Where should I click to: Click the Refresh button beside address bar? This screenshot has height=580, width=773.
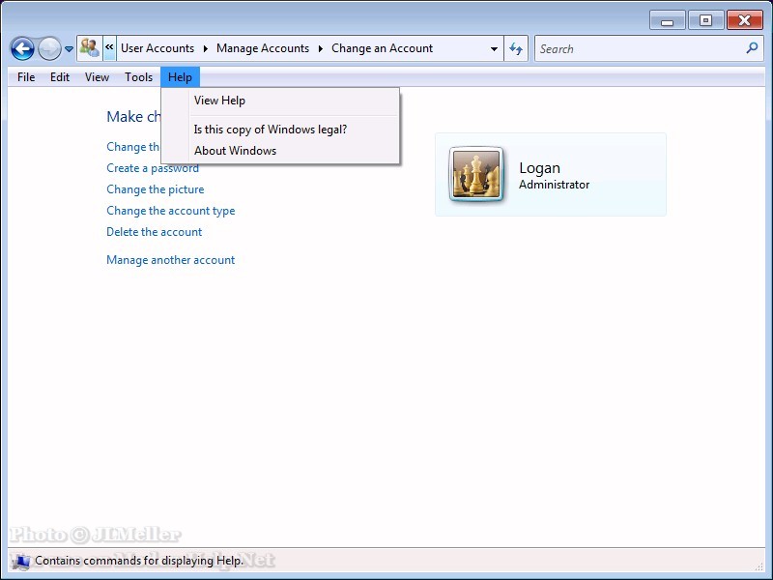[516, 48]
